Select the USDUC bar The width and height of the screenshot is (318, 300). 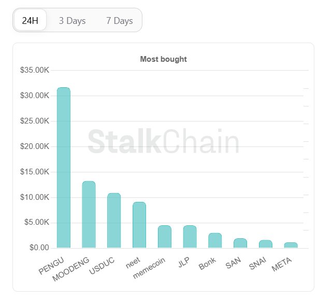point(114,221)
